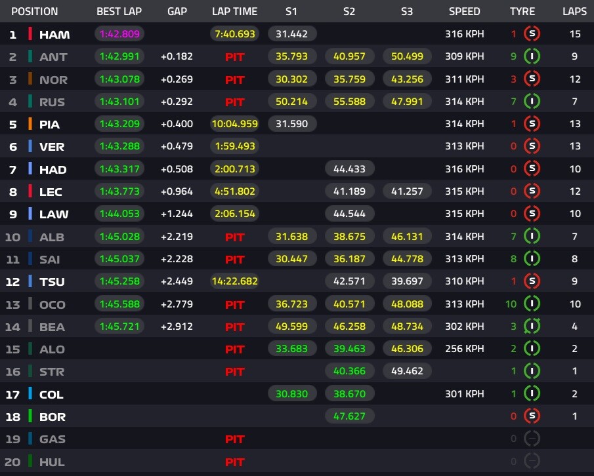Click the TYRE column header
Screen dimensions: 594x476
522,11
